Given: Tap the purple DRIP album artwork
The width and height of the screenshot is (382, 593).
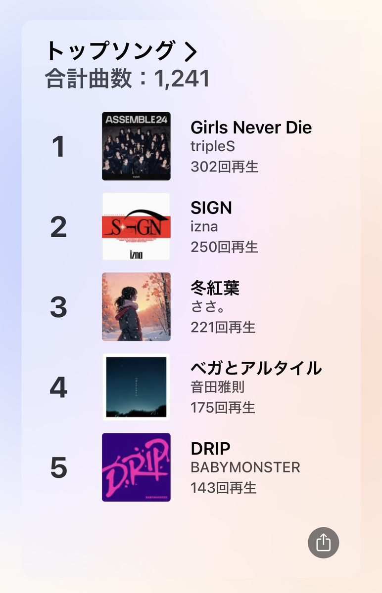Looking at the screenshot, I should coord(136,467).
